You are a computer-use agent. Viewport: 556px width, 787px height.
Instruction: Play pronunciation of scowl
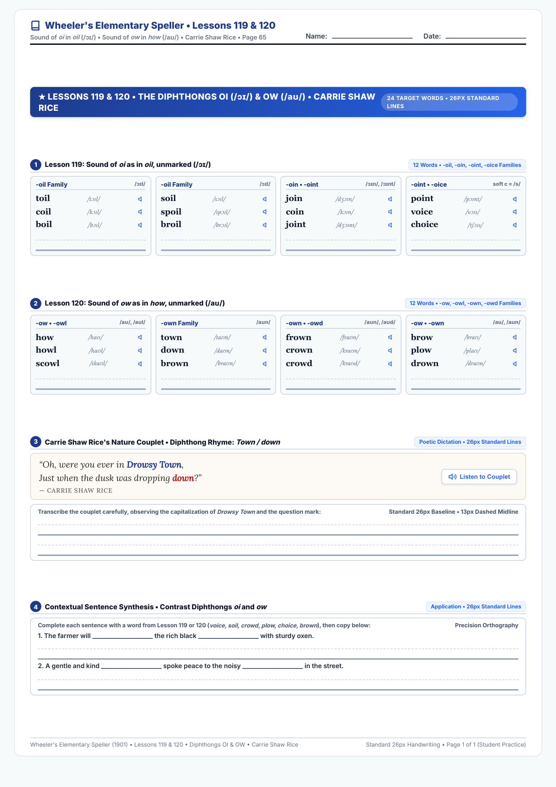(140, 364)
